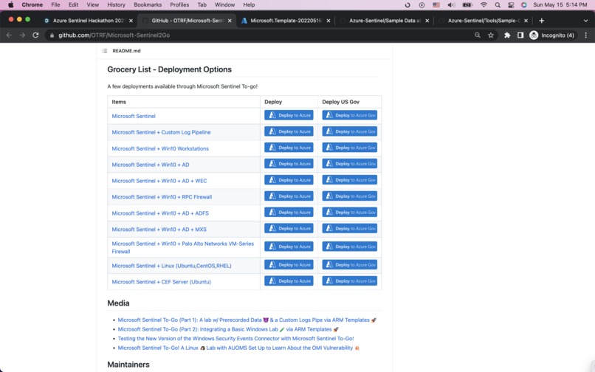Click the Wi-Fi icon in the menu bar
The width and height of the screenshot is (595, 372).
[484, 5]
